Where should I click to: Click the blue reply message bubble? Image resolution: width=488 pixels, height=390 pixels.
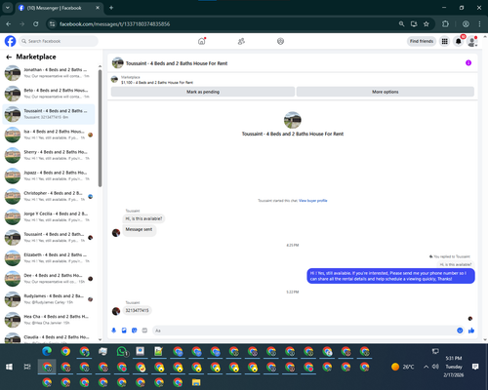[390, 276]
